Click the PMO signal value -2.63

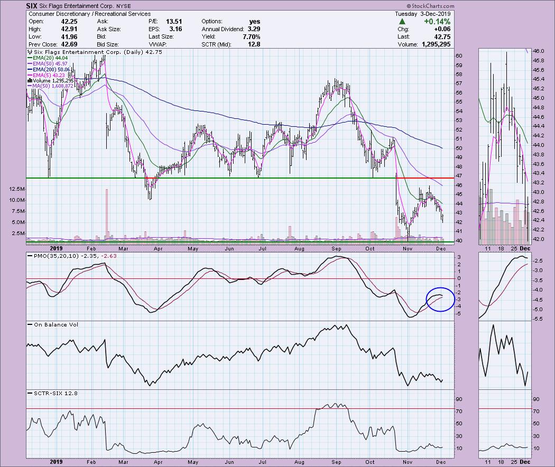(109, 256)
